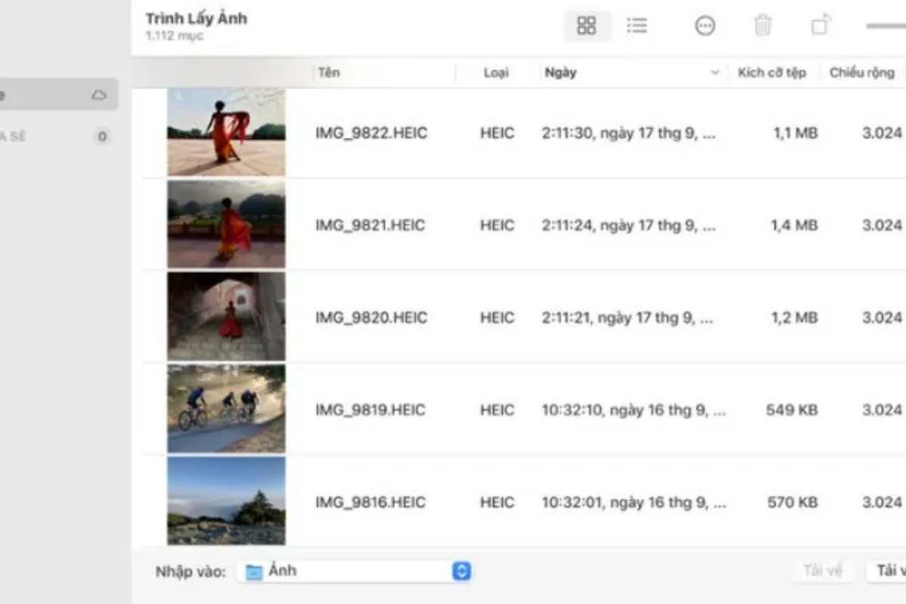Switch to list view
Viewport: 906px width, 604px height.
click(x=637, y=26)
